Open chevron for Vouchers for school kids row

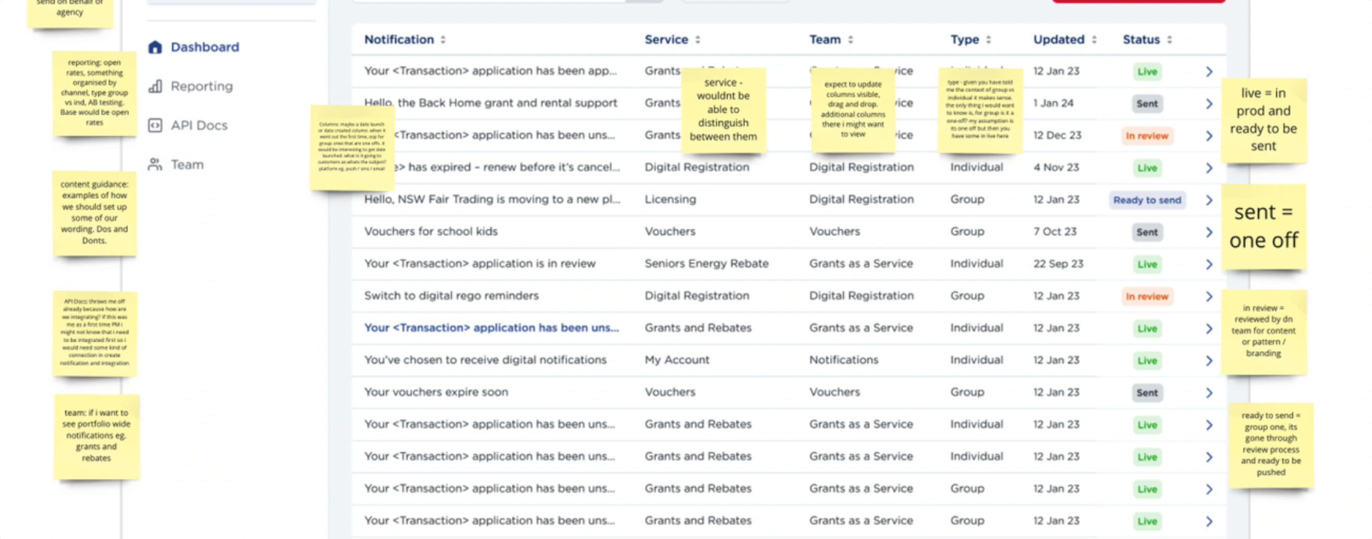[x=1209, y=232]
